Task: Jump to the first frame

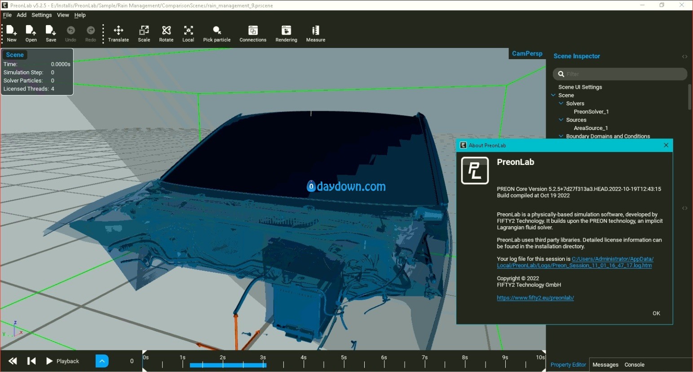Action: pos(31,361)
